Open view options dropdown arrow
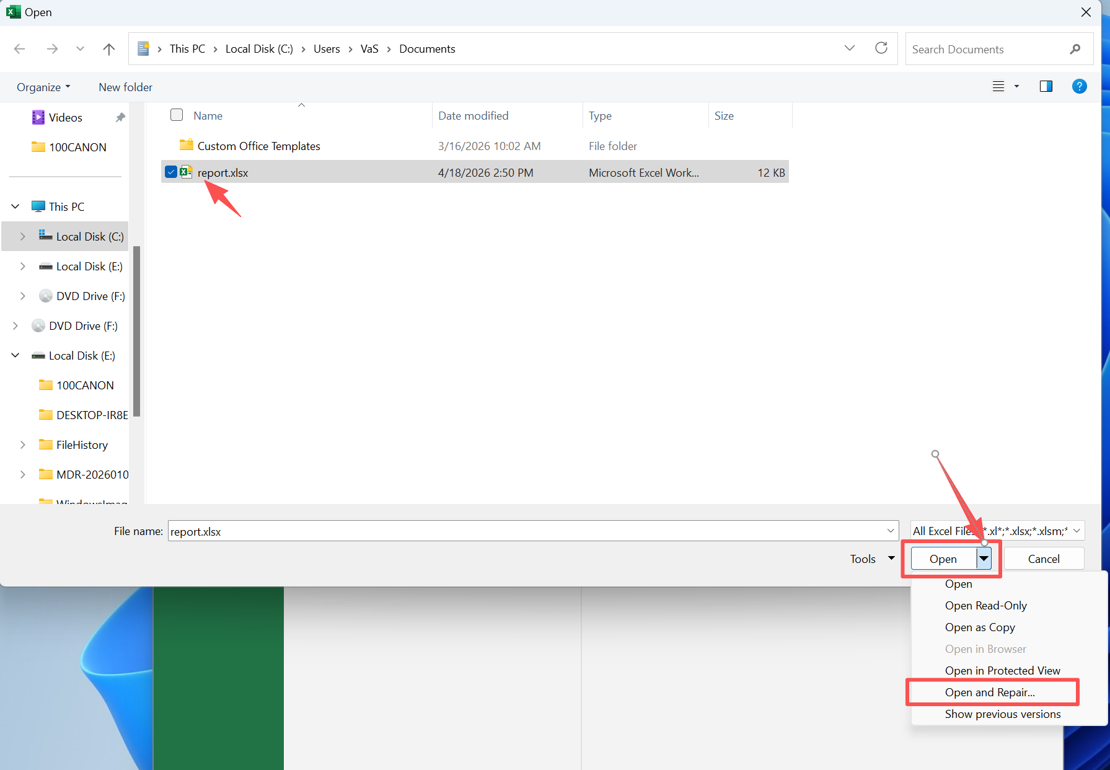Image resolution: width=1110 pixels, height=770 pixels. pyautogui.click(x=1016, y=87)
